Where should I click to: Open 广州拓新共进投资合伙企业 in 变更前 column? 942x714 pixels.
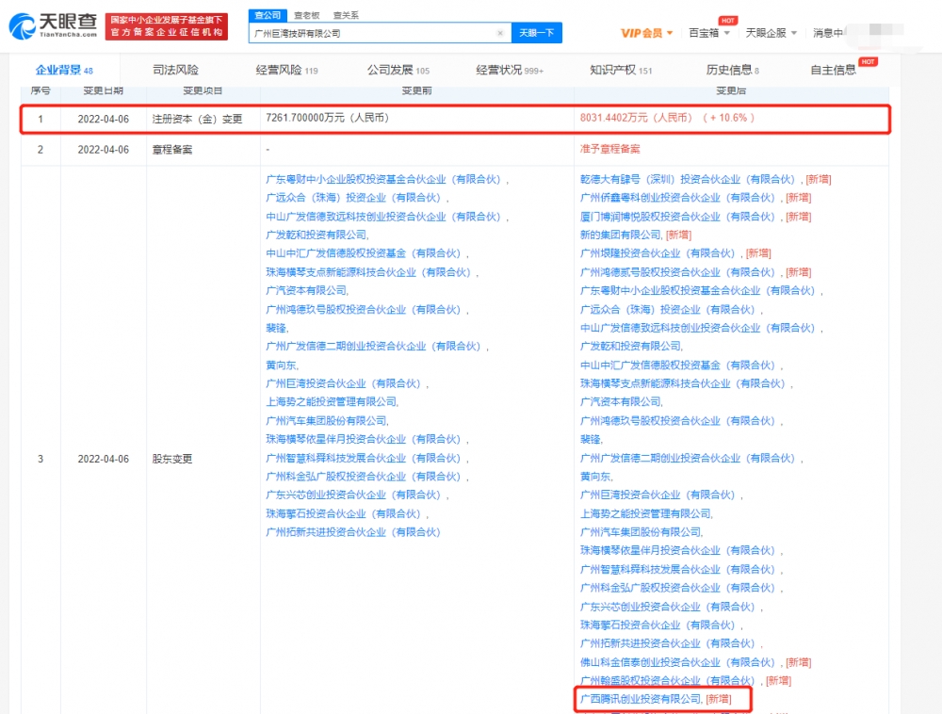point(355,532)
